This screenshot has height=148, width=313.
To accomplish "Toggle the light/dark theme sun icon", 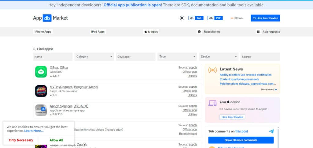I will click(x=182, y=18).
